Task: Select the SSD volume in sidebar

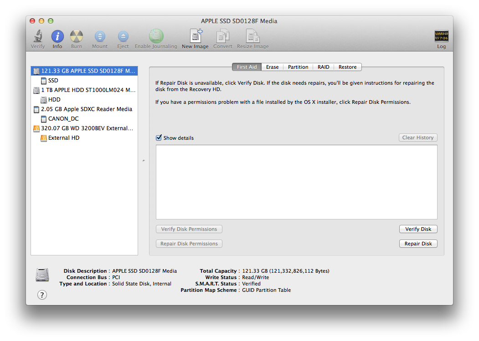Action: click(x=84, y=81)
